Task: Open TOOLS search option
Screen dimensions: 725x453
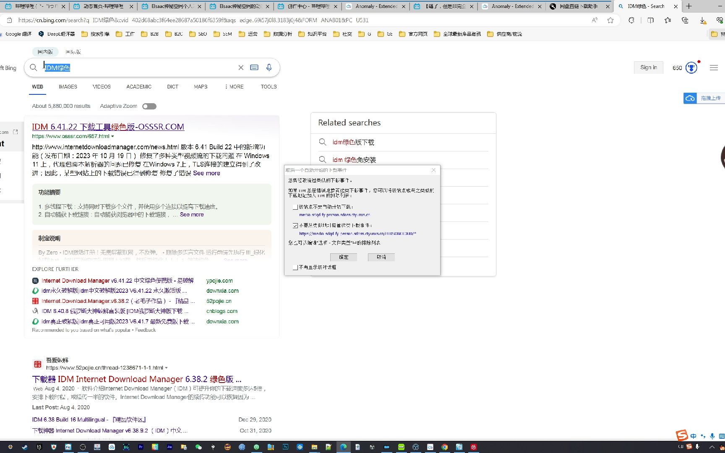Action: pyautogui.click(x=269, y=87)
